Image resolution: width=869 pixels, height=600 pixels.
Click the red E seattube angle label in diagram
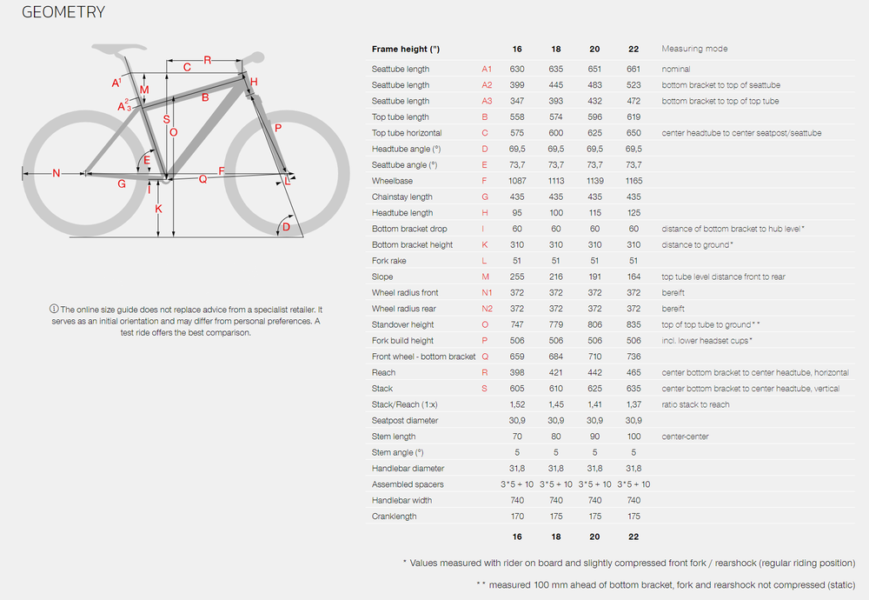(x=147, y=161)
